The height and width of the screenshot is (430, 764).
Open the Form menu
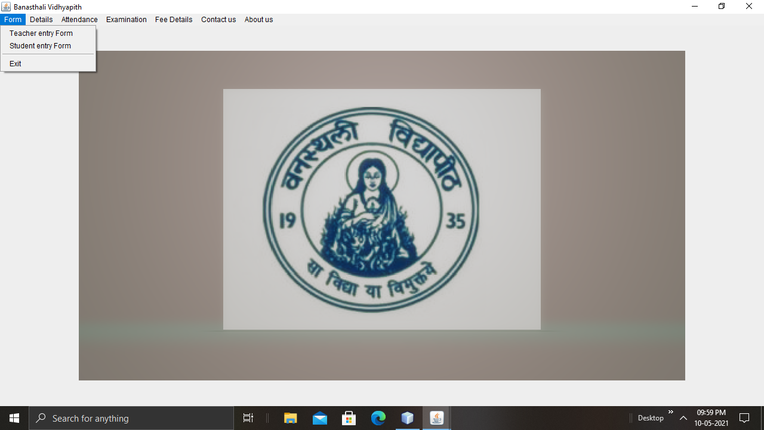point(13,19)
